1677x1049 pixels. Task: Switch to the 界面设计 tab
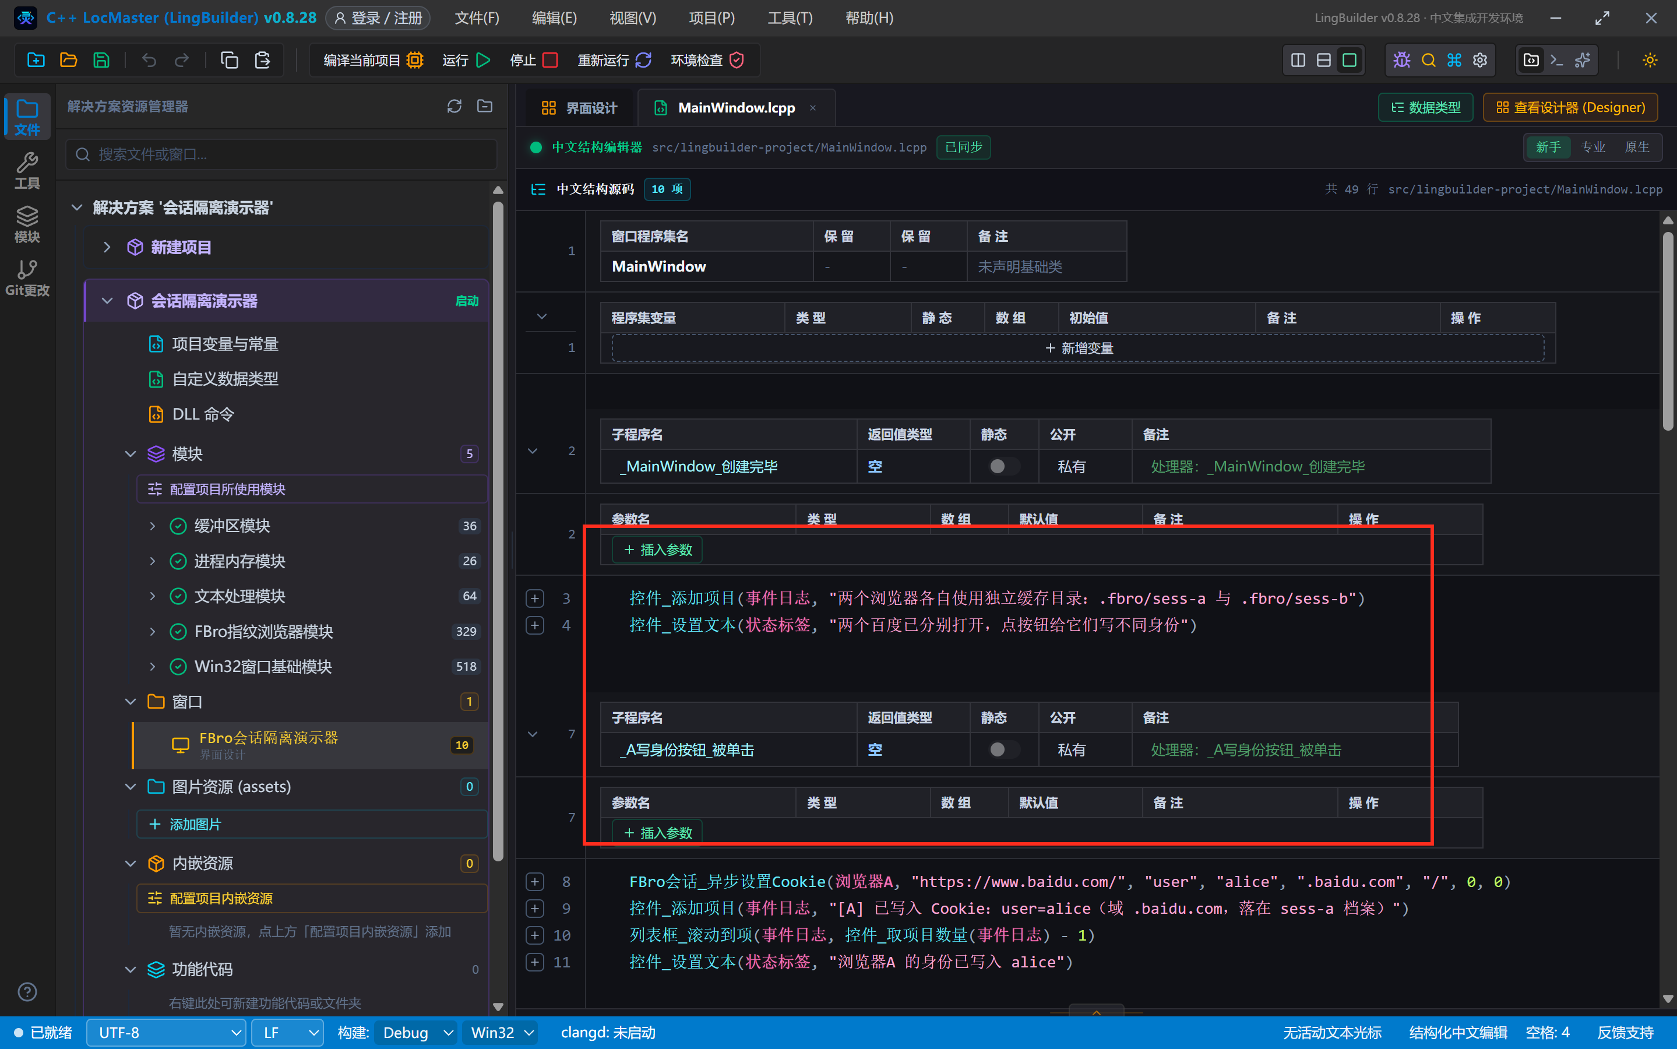coord(579,108)
